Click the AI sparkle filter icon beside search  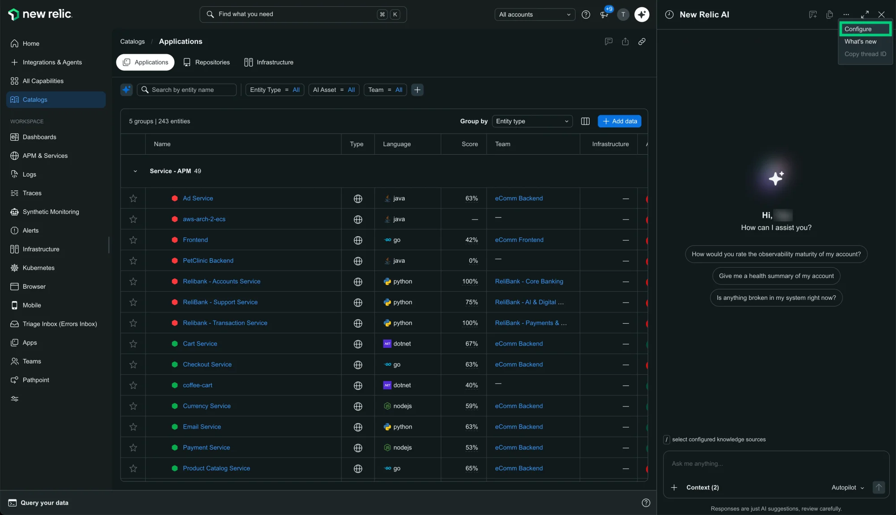pyautogui.click(x=126, y=90)
